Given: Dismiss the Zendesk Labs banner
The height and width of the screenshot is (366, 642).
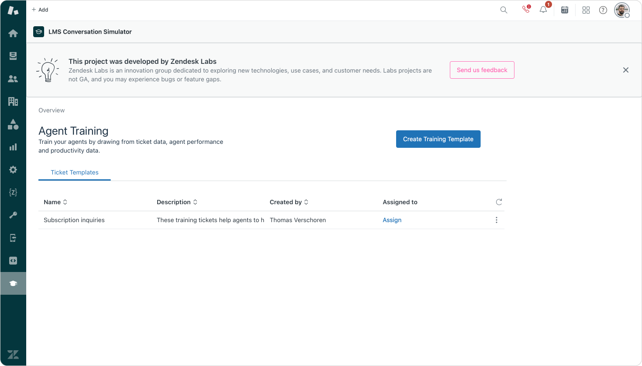Looking at the screenshot, I should (626, 70).
